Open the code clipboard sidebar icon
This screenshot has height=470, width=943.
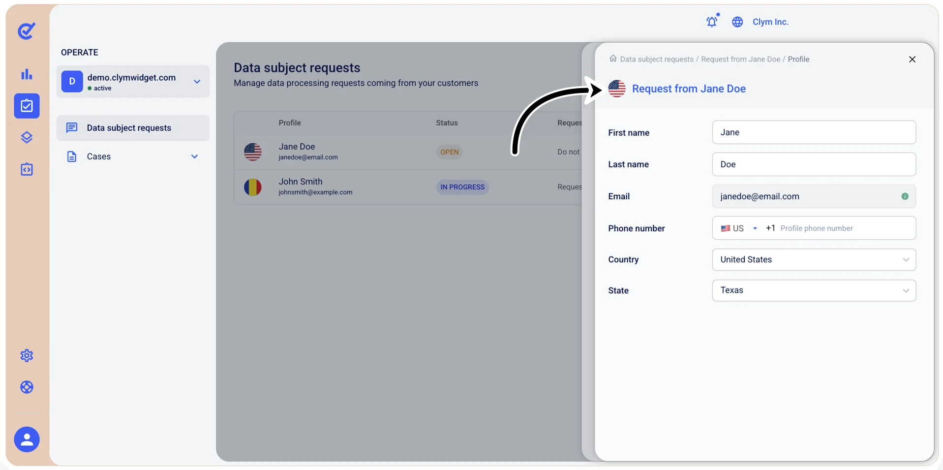pos(27,169)
